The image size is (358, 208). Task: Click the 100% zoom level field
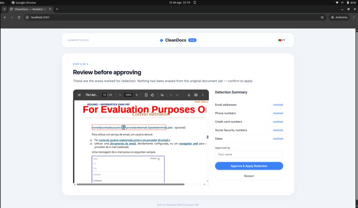click(128, 95)
